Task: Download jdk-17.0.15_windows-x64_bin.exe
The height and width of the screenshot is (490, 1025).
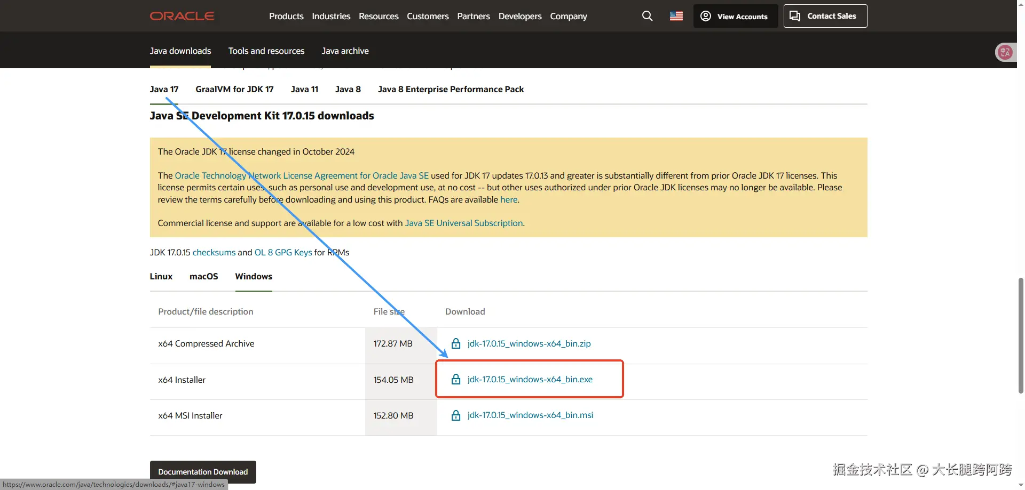Action: pos(530,379)
